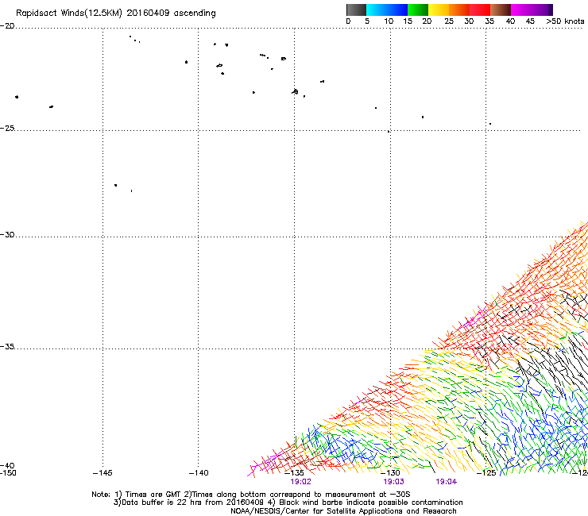Screen dimensions: 588x516
Task: Click the legend tick label 10
Action: coord(389,21)
